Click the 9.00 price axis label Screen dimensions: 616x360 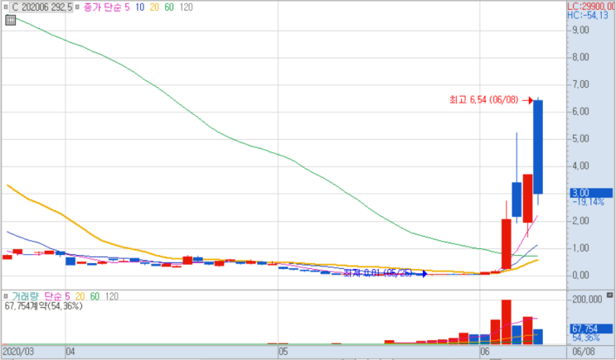point(580,30)
